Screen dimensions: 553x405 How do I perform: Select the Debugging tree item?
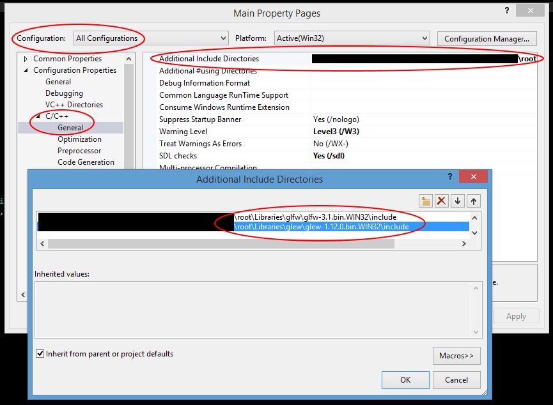[64, 93]
